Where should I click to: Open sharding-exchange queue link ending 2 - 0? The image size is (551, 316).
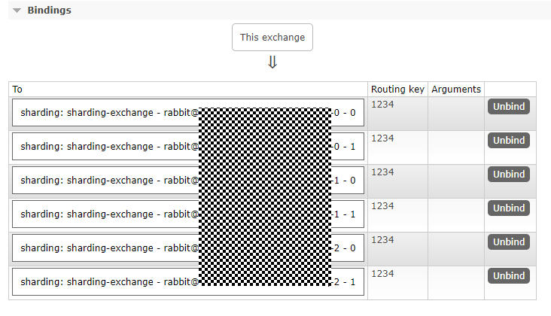click(188, 248)
